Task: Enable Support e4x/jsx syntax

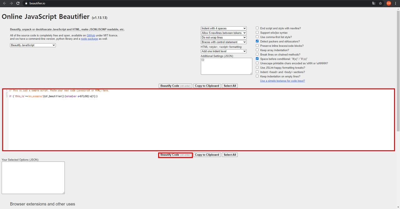Action: pos(257,32)
